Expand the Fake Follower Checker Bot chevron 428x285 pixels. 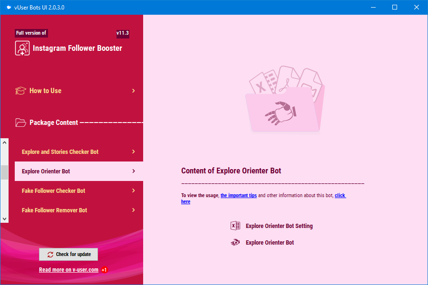134,190
